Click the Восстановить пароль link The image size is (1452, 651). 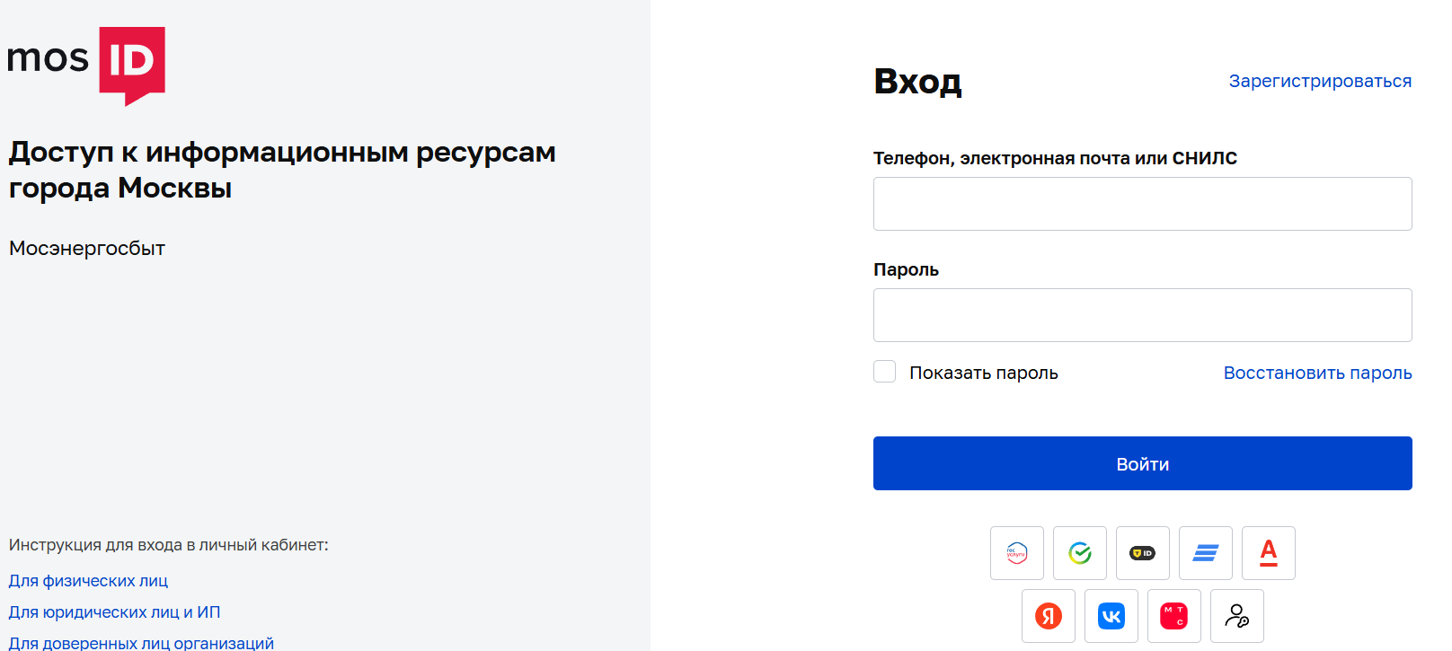coord(1317,373)
